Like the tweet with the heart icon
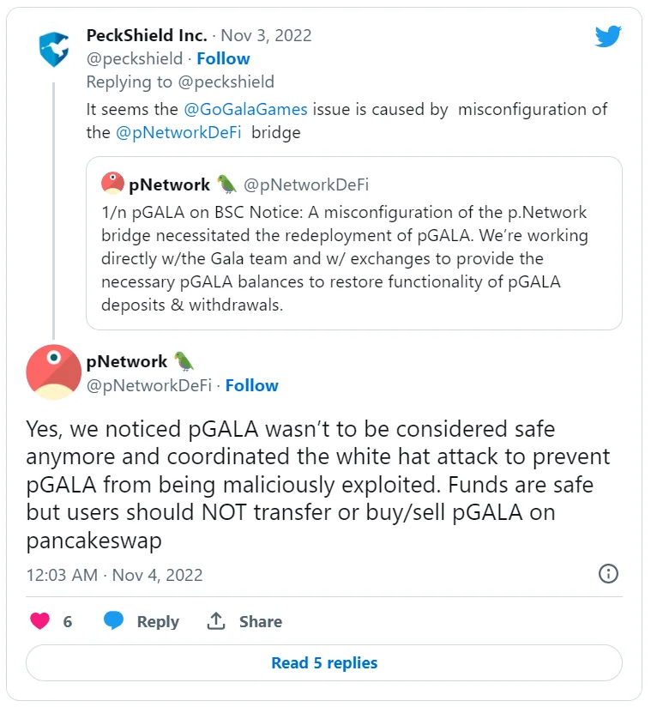Screen dimensions: 651x707 tap(39, 621)
